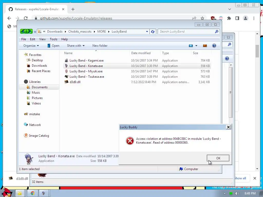Select Music library in sidebar

click(36, 92)
